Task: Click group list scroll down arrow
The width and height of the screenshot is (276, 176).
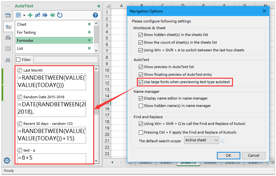Action: pos(96,50)
